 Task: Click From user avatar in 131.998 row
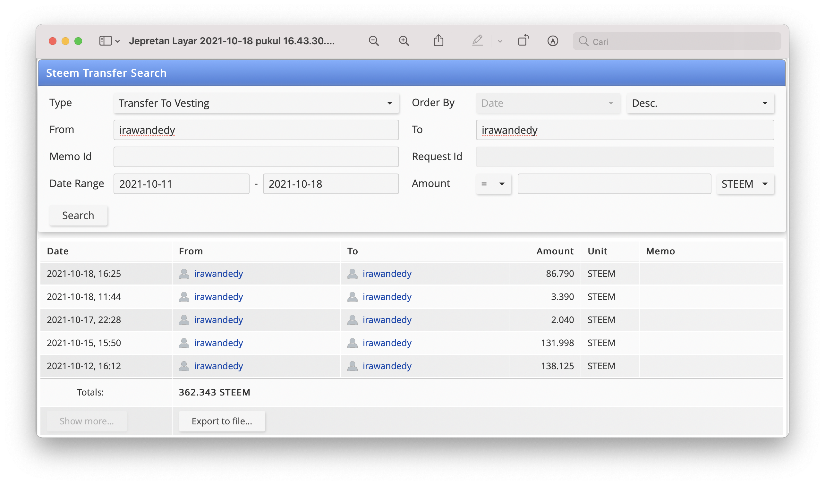[184, 343]
